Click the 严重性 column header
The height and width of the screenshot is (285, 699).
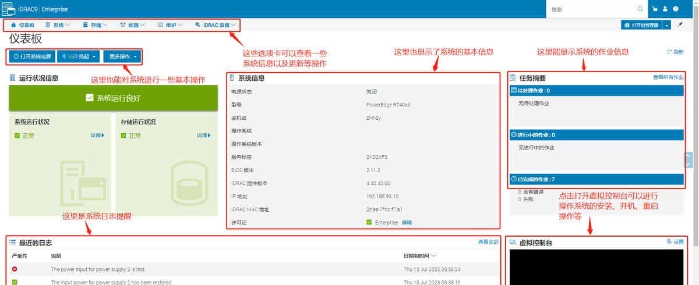tap(20, 256)
